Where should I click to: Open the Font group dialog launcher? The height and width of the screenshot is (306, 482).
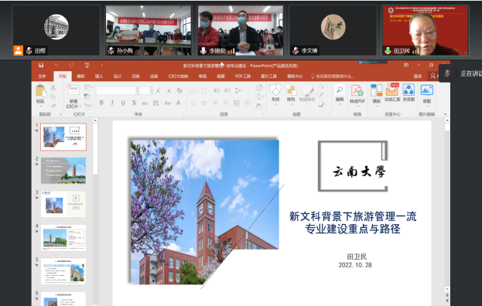(183, 114)
